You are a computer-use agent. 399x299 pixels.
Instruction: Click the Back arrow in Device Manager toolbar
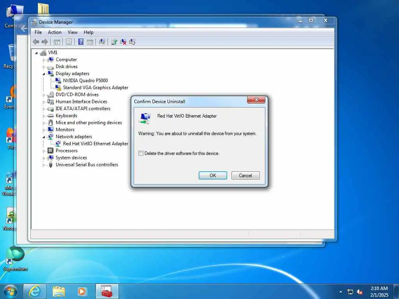pyautogui.click(x=36, y=42)
